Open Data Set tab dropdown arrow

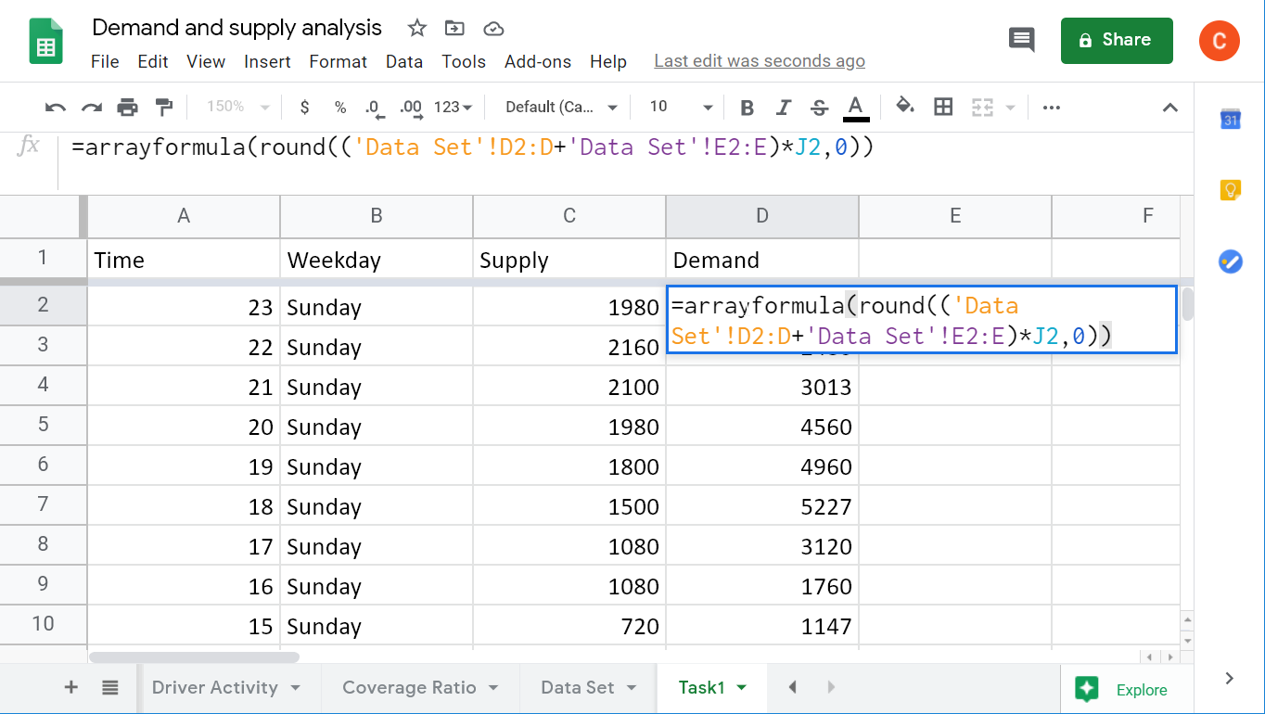tap(632, 688)
